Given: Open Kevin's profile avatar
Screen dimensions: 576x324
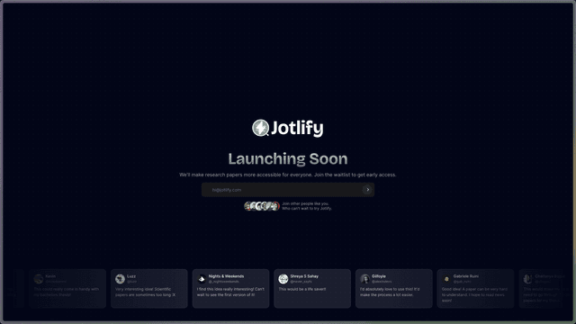Looking at the screenshot, I should [x=39, y=279].
